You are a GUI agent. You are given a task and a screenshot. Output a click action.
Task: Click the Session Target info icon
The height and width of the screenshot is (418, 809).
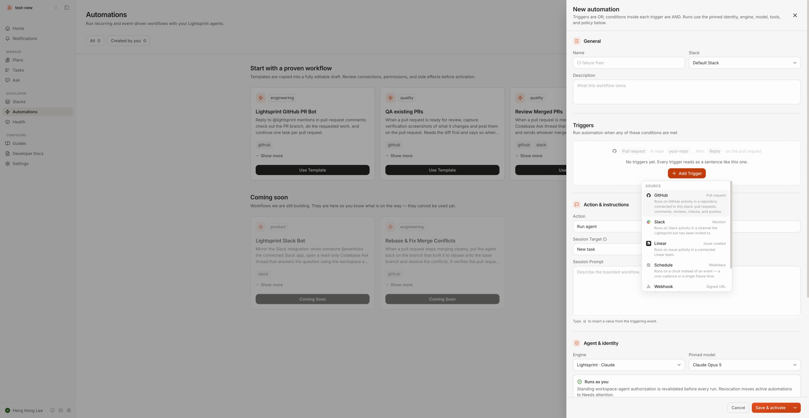point(605,239)
